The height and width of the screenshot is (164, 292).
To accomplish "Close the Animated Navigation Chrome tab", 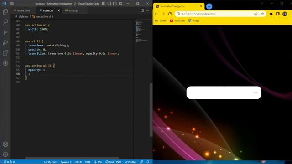I will 201,6.
